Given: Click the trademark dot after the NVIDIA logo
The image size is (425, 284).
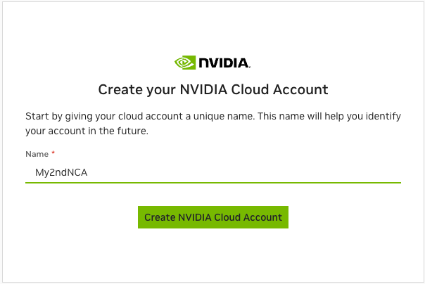Looking at the screenshot, I should pos(250,67).
